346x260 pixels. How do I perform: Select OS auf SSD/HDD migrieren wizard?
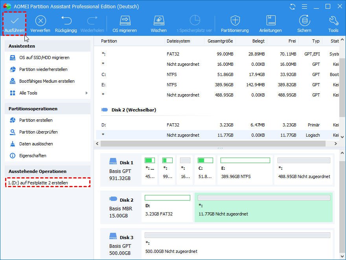pos(44,58)
